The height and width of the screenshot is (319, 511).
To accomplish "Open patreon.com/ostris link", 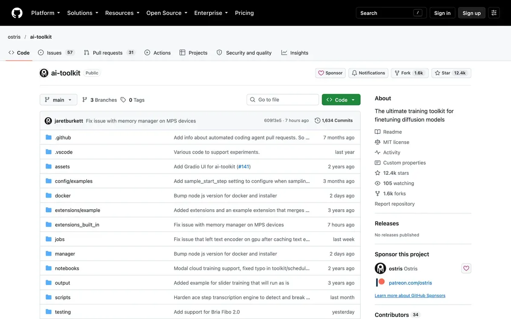I will 410,283.
